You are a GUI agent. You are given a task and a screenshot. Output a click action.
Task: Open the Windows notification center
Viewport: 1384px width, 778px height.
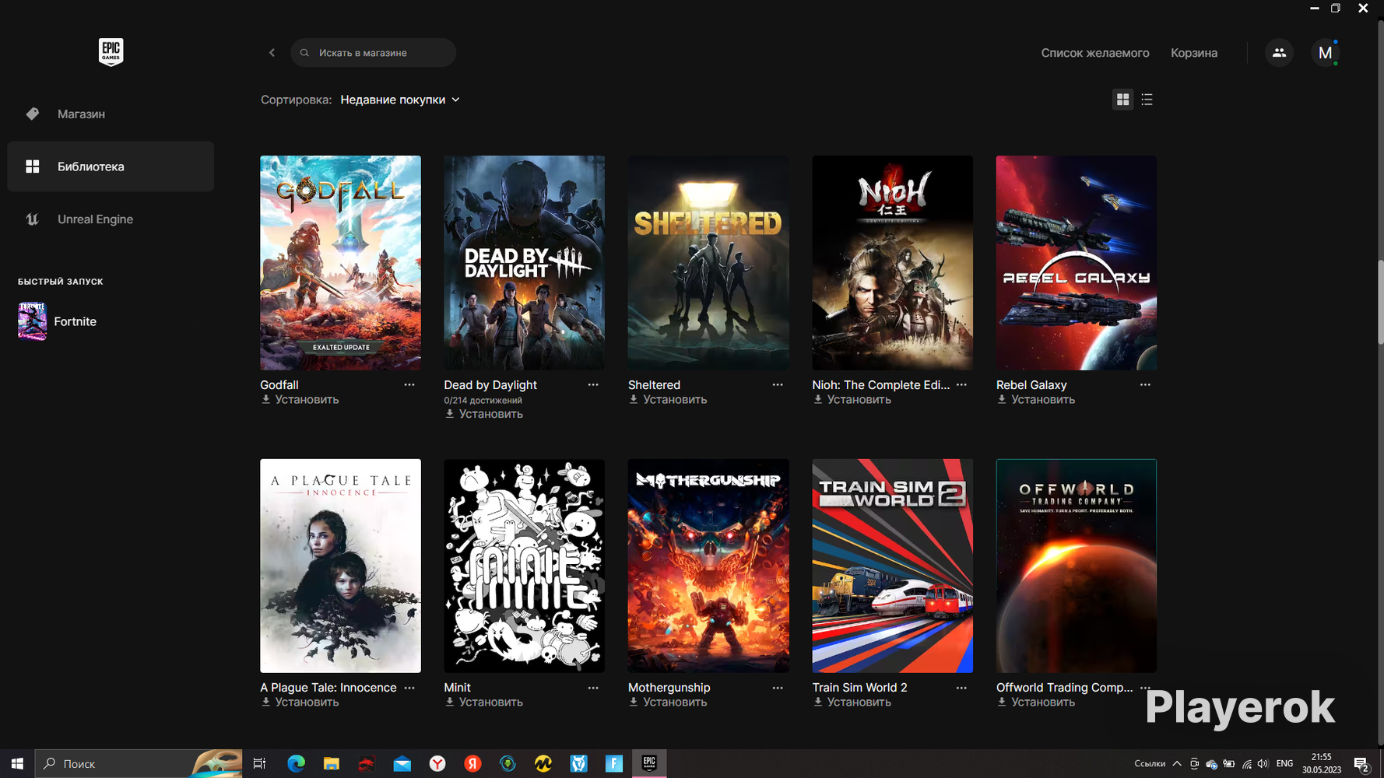point(1361,764)
